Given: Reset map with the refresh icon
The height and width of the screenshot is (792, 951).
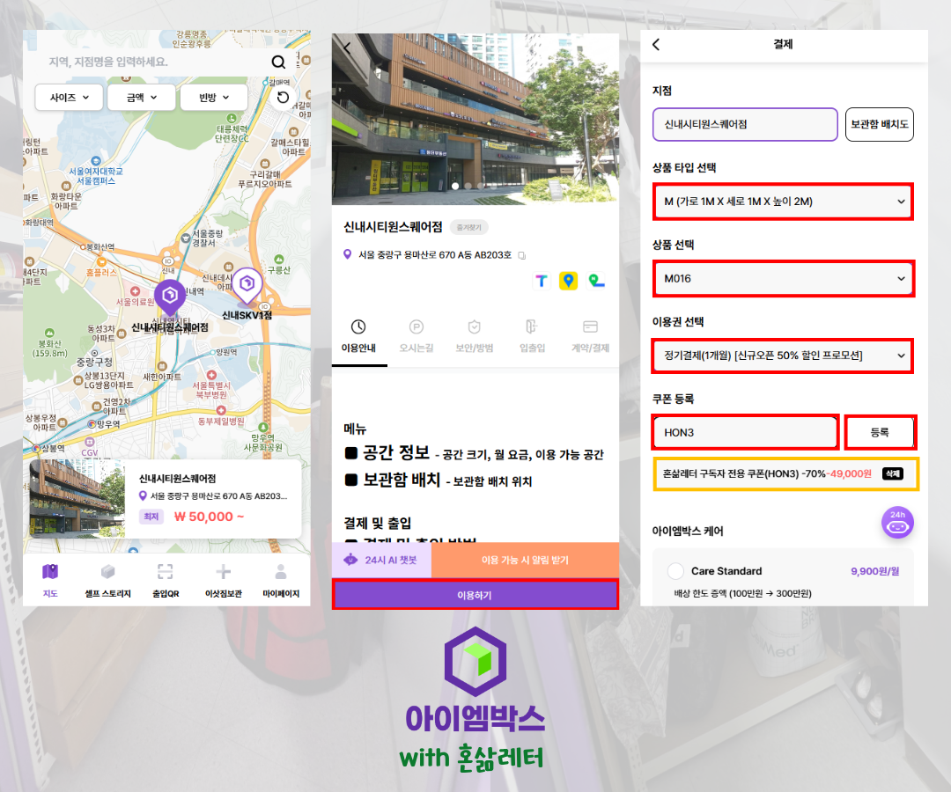Looking at the screenshot, I should (283, 98).
